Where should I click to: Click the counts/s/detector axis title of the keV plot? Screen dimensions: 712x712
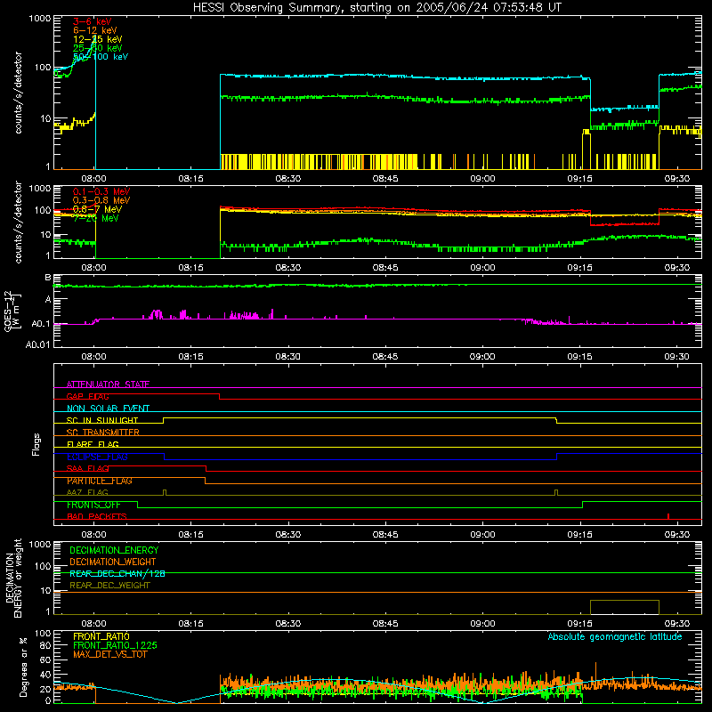(x=19, y=93)
